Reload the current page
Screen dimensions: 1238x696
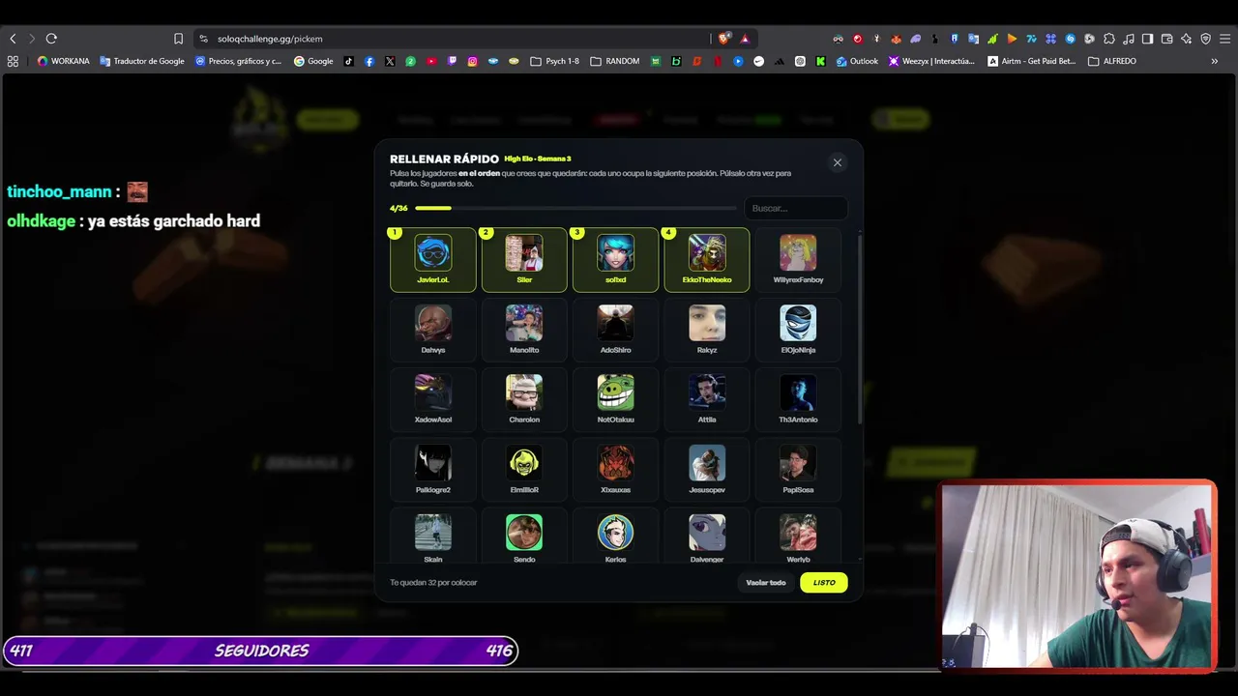coord(51,39)
